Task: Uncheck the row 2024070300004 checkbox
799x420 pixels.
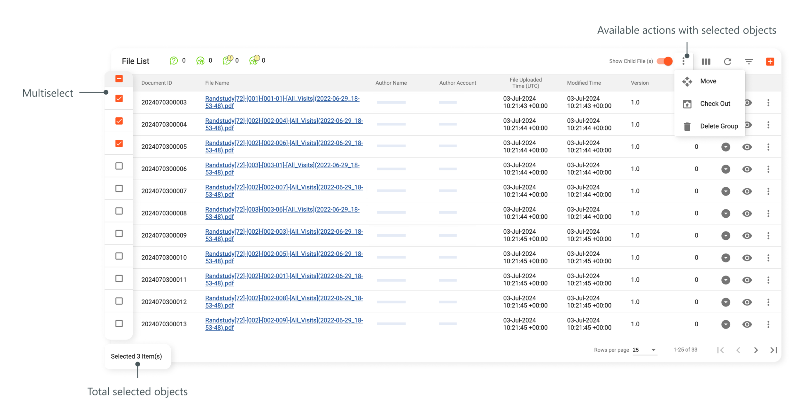Action: pyautogui.click(x=119, y=121)
